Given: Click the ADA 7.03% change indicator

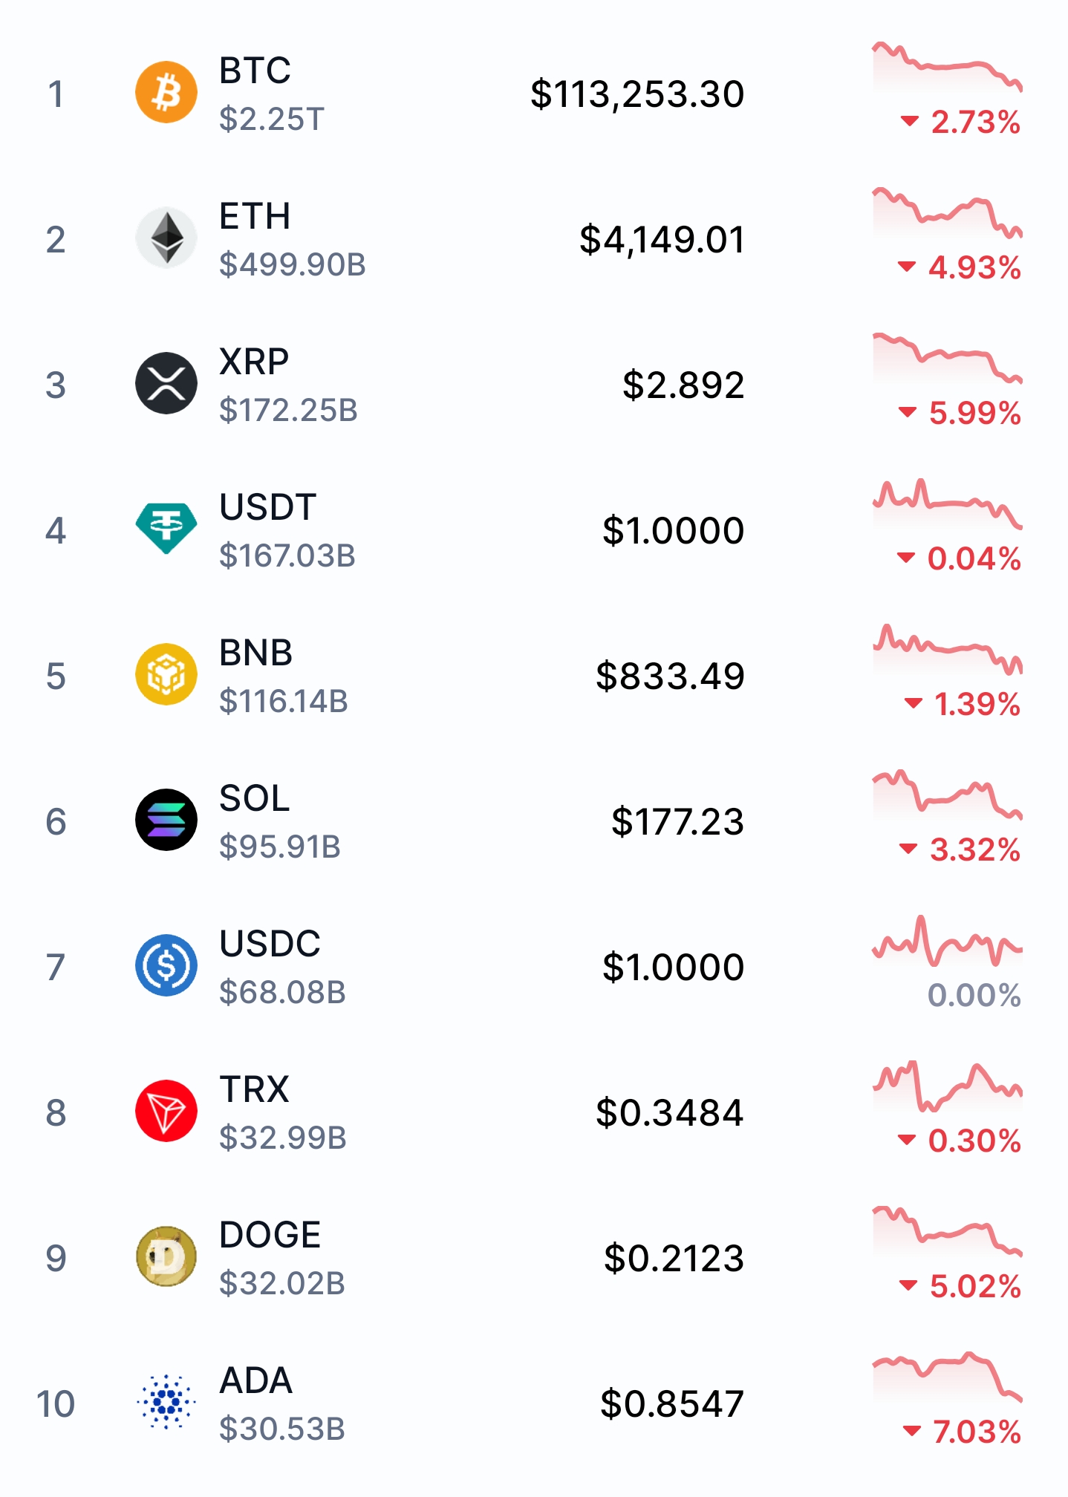Looking at the screenshot, I should (962, 1432).
